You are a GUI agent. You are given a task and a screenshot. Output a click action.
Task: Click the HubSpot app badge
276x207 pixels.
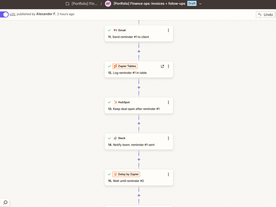click(x=122, y=102)
